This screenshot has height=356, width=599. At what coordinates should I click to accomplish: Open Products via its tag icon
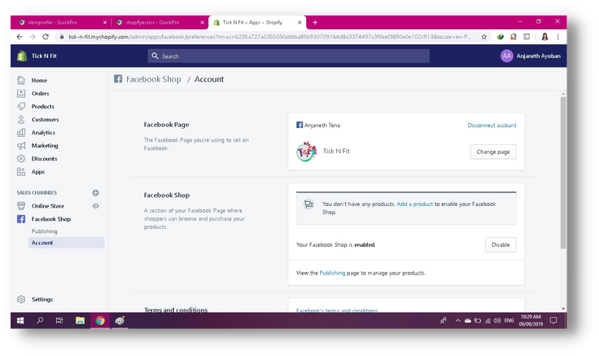click(x=21, y=106)
